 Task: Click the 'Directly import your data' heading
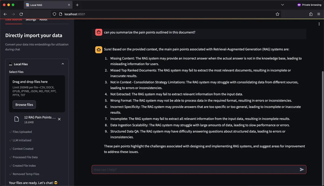click(x=34, y=35)
